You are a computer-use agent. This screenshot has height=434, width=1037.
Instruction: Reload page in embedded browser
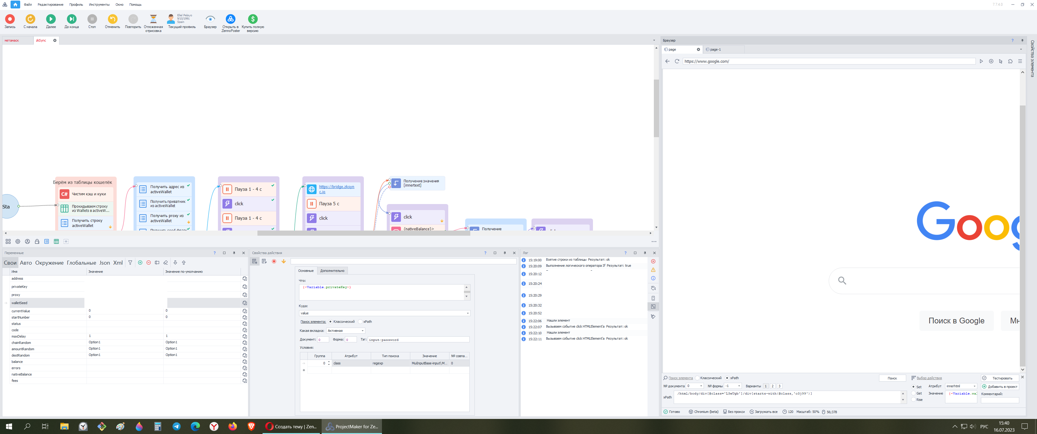click(677, 61)
